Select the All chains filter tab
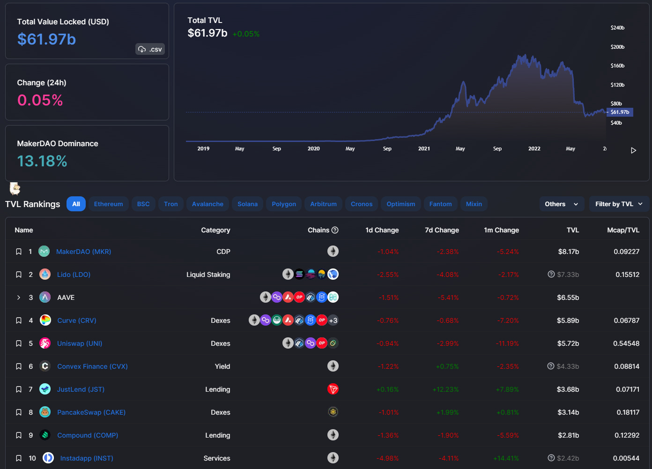652x469 pixels. (76, 204)
